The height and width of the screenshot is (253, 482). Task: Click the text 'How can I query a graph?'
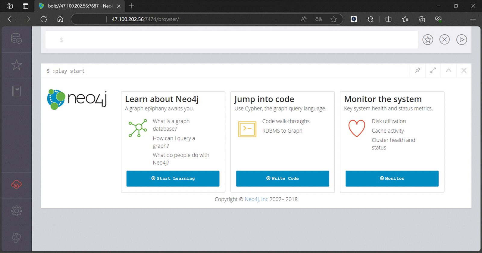(174, 142)
